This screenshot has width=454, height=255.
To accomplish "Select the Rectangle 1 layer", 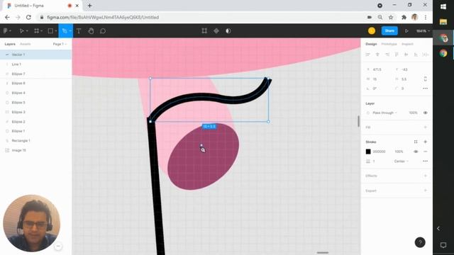I will [35, 140].
